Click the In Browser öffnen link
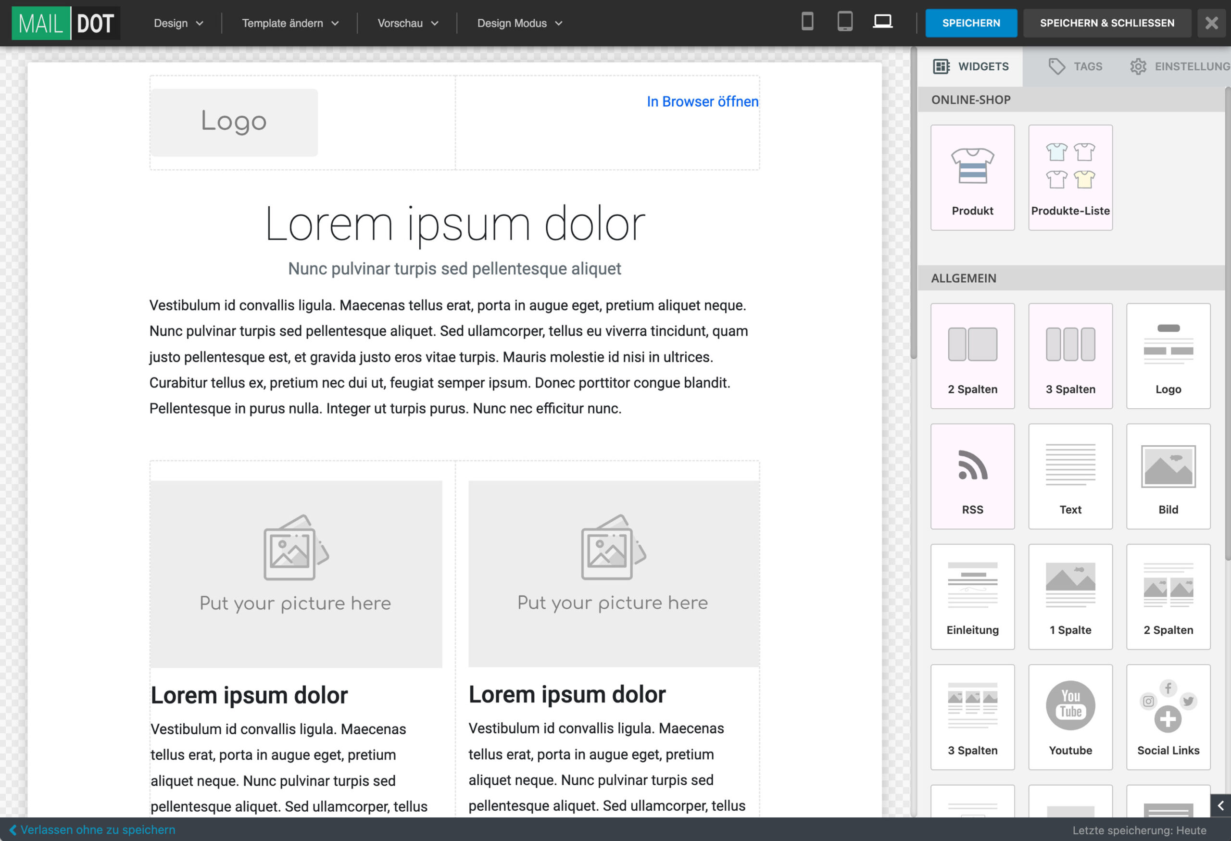 [702, 101]
